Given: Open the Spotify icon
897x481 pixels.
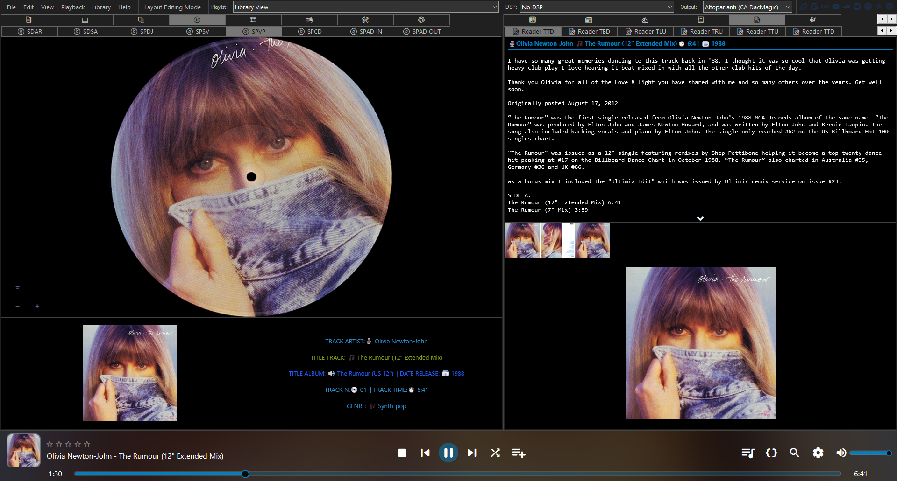Looking at the screenshot, I should point(857,7).
